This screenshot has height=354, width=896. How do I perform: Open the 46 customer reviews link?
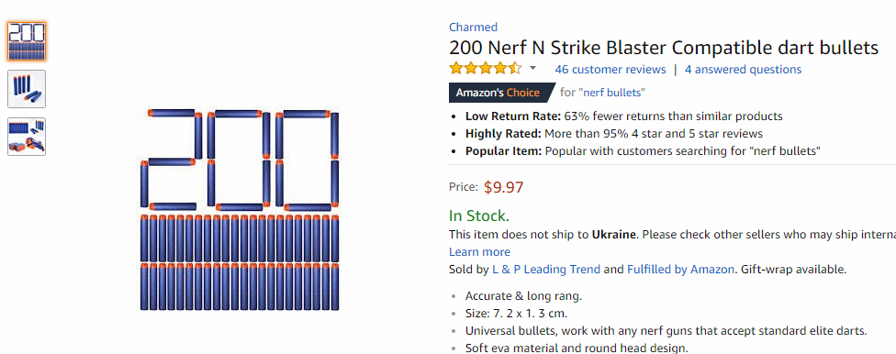point(610,69)
